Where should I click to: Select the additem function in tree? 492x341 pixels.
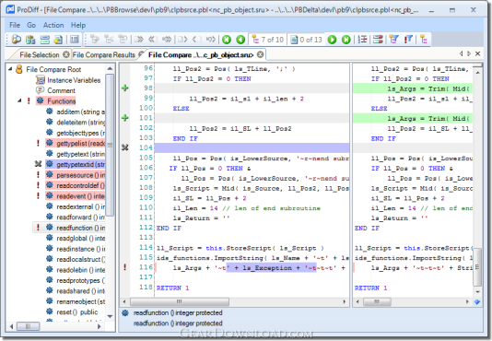81,112
